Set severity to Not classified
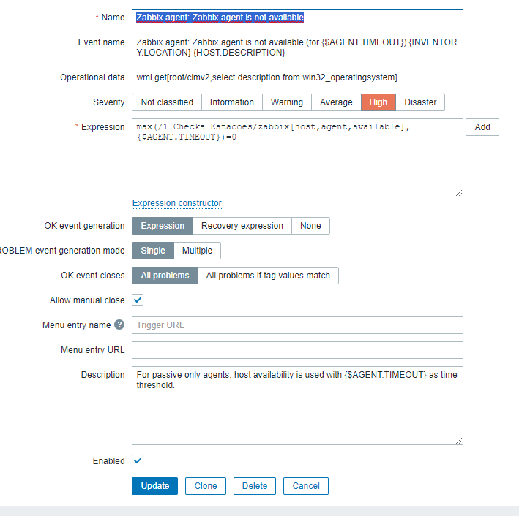Viewport: 519px width, 516px height. 167,102
